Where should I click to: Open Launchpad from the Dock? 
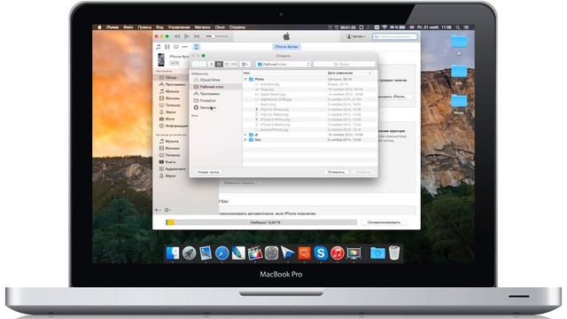(x=189, y=253)
